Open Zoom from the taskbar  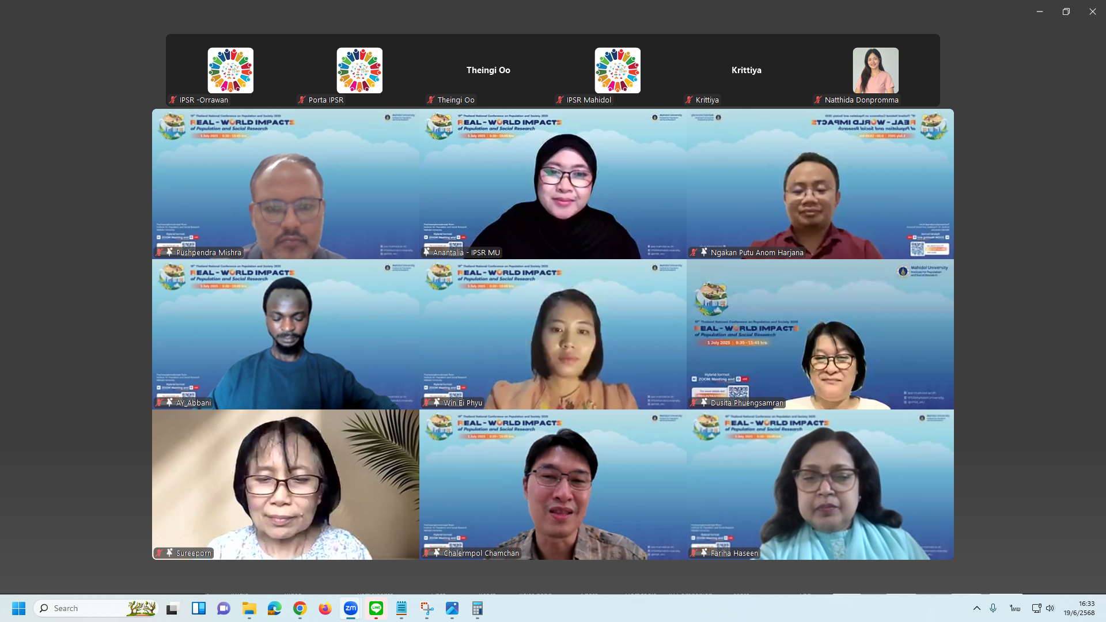tap(350, 608)
